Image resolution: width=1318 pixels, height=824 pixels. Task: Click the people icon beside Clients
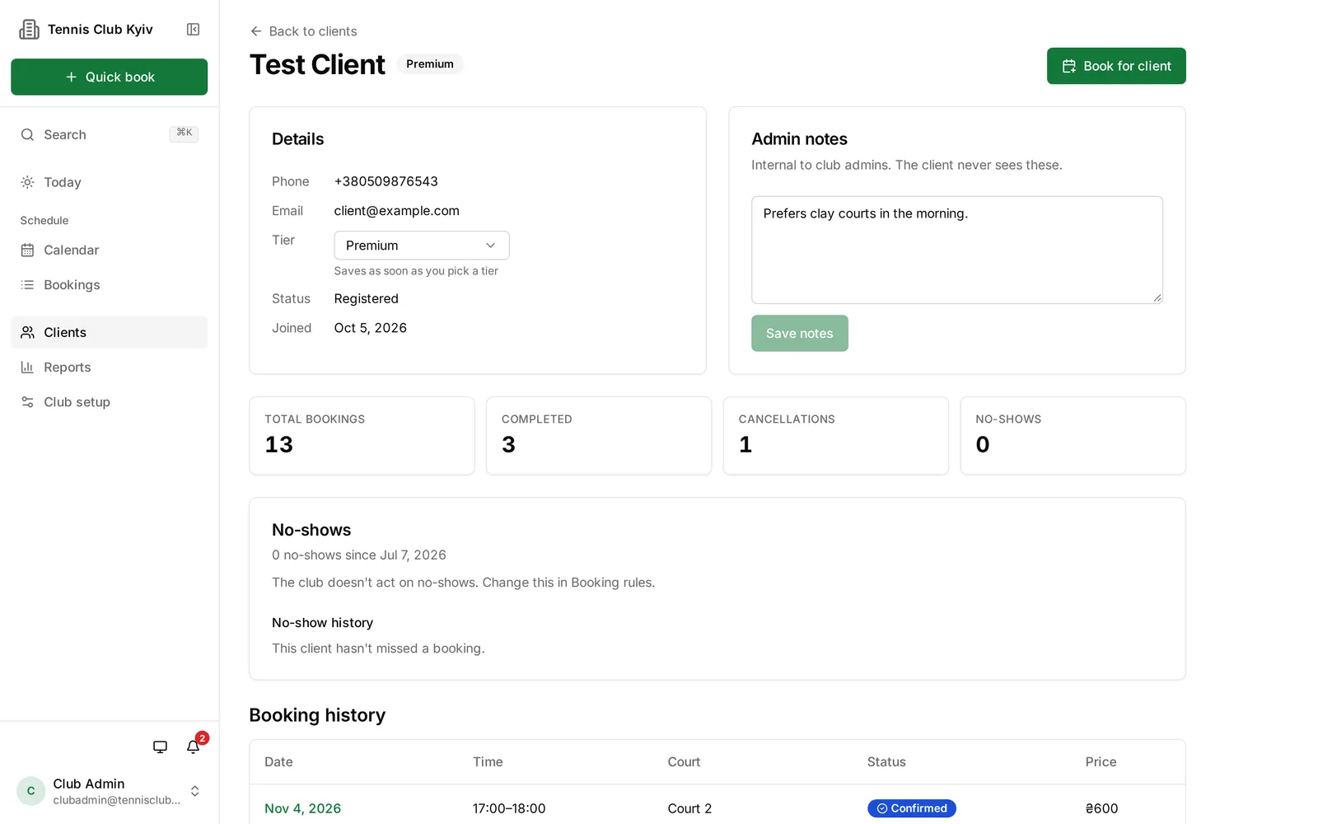tap(27, 332)
